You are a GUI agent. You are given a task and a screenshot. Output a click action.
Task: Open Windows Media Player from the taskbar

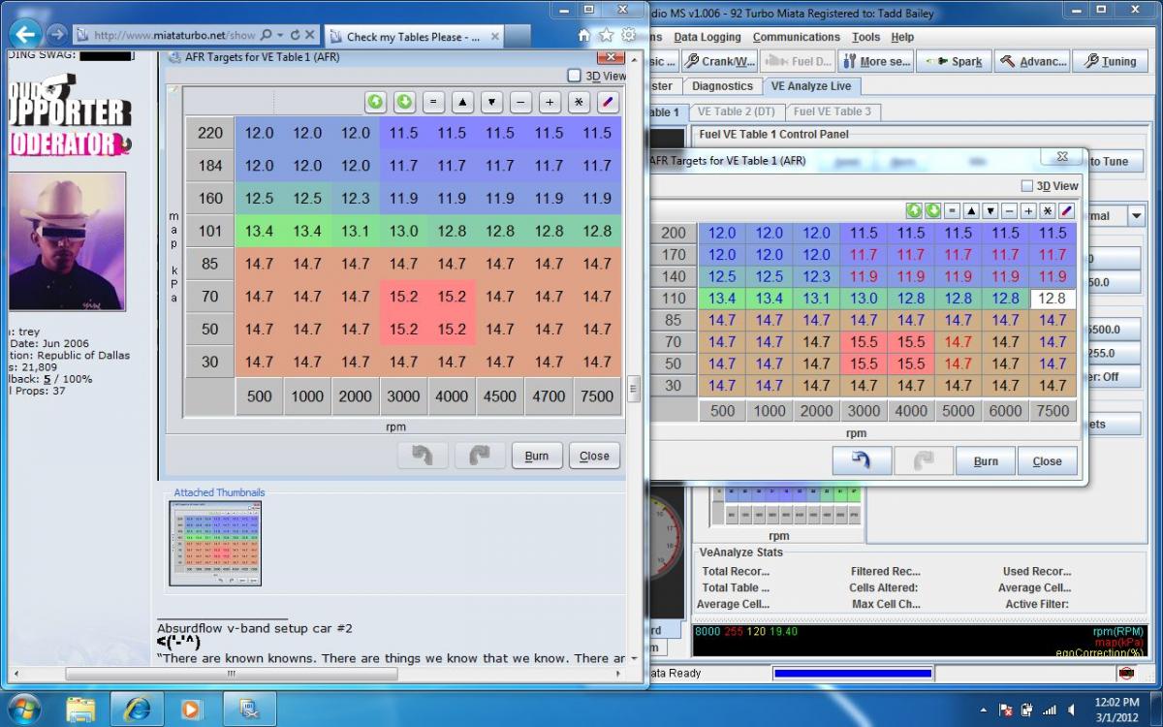(191, 708)
